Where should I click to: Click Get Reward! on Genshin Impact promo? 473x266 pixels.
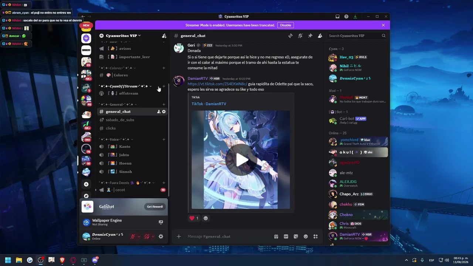[155, 207]
